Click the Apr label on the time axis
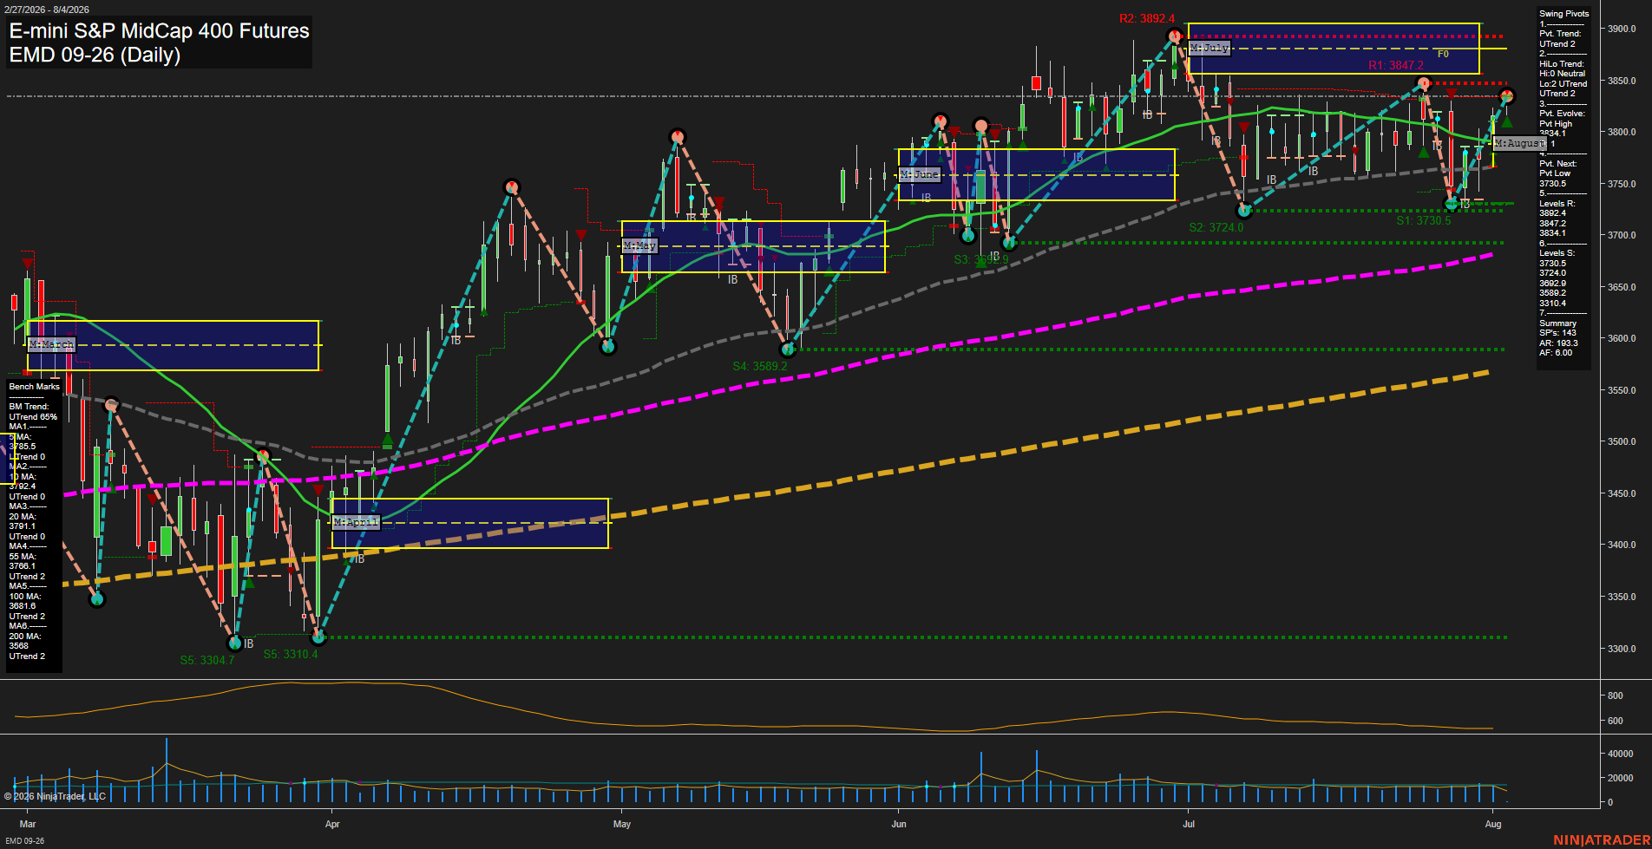The image size is (1652, 849). pos(332,824)
